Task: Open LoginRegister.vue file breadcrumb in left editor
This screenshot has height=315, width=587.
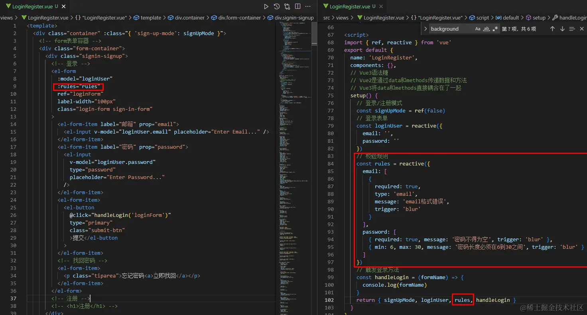Action: (x=45, y=18)
